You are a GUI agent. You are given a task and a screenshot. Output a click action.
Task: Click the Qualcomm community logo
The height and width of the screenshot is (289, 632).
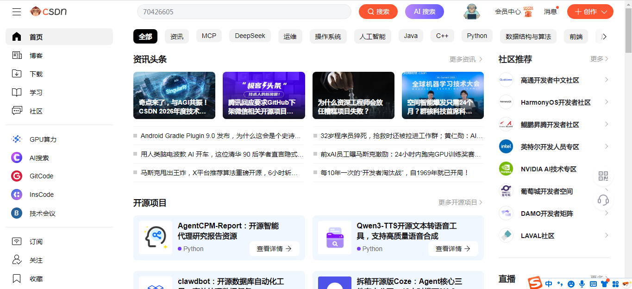506,80
